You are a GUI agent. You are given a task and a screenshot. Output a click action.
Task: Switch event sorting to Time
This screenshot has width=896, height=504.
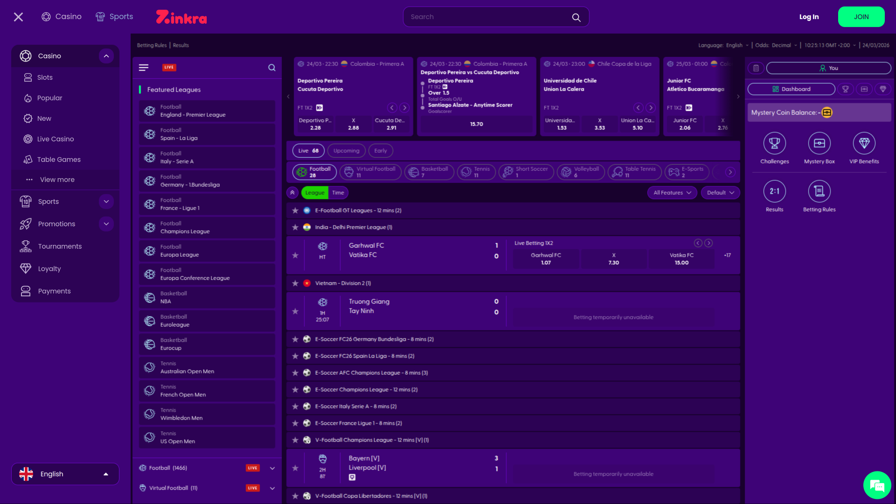[338, 193]
